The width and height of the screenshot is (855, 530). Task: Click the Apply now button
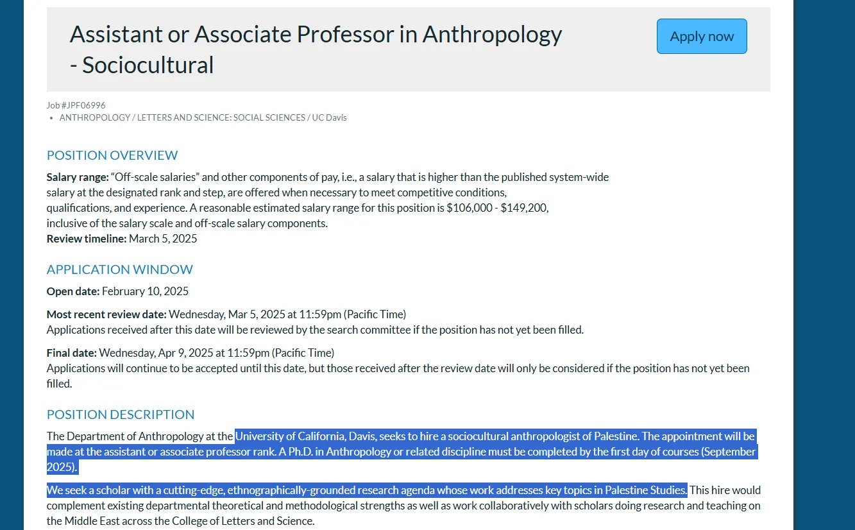tap(702, 37)
